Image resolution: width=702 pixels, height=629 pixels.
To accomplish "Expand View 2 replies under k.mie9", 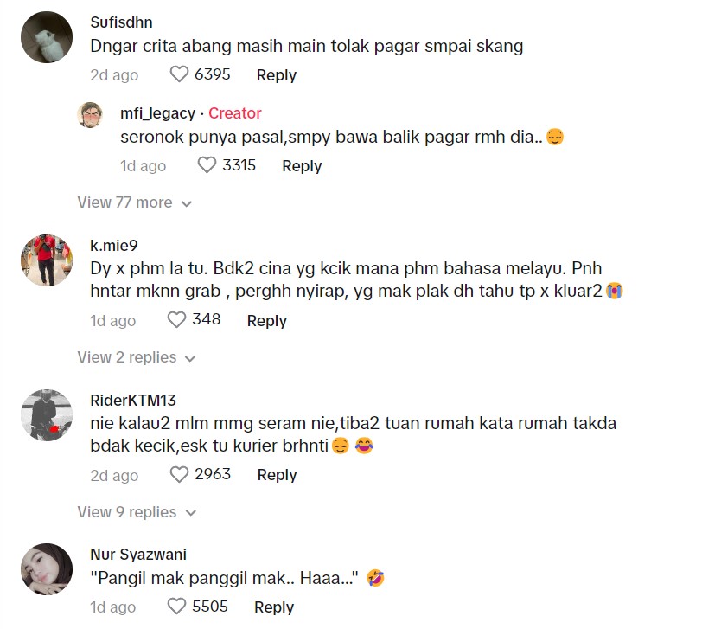I will tap(137, 357).
